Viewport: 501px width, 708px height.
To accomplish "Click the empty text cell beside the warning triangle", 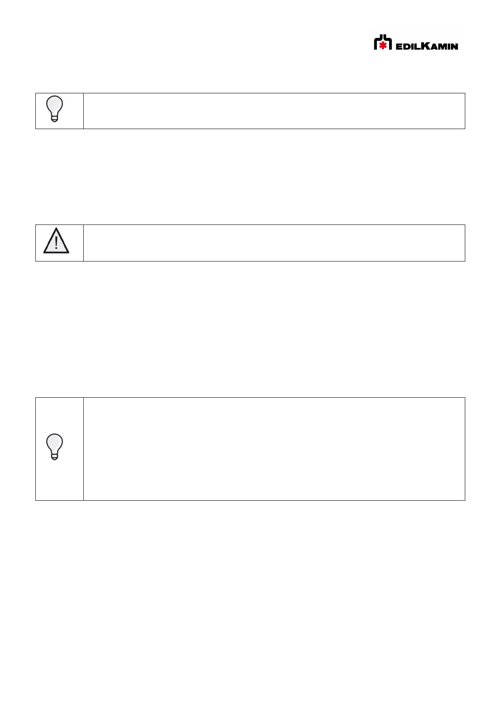I will pos(274,243).
